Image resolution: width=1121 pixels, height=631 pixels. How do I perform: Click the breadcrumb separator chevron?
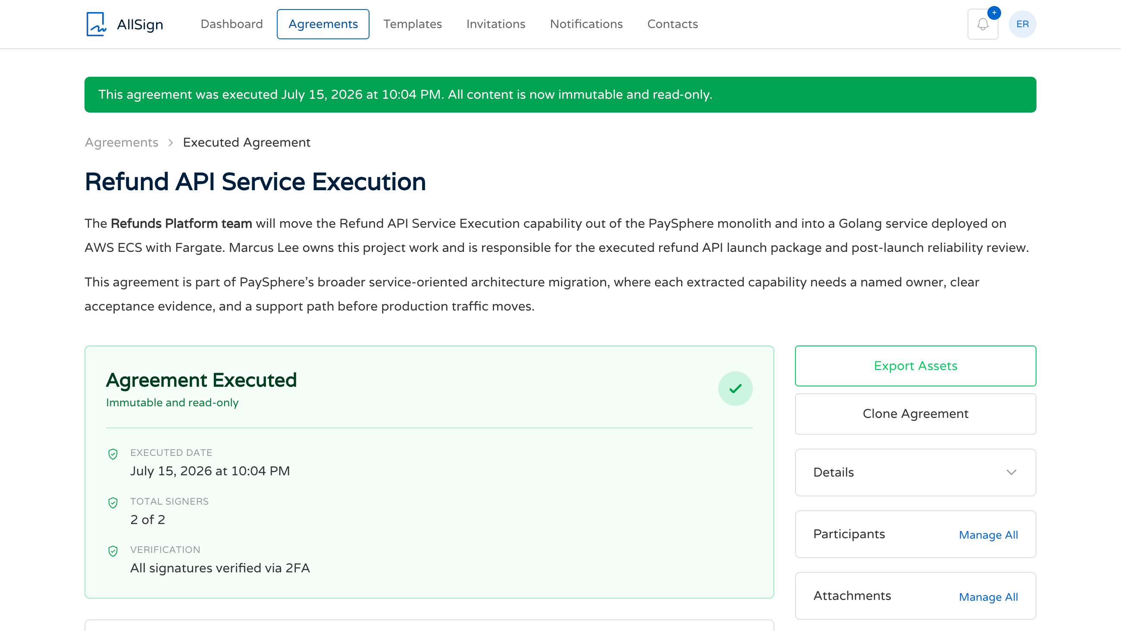(171, 142)
